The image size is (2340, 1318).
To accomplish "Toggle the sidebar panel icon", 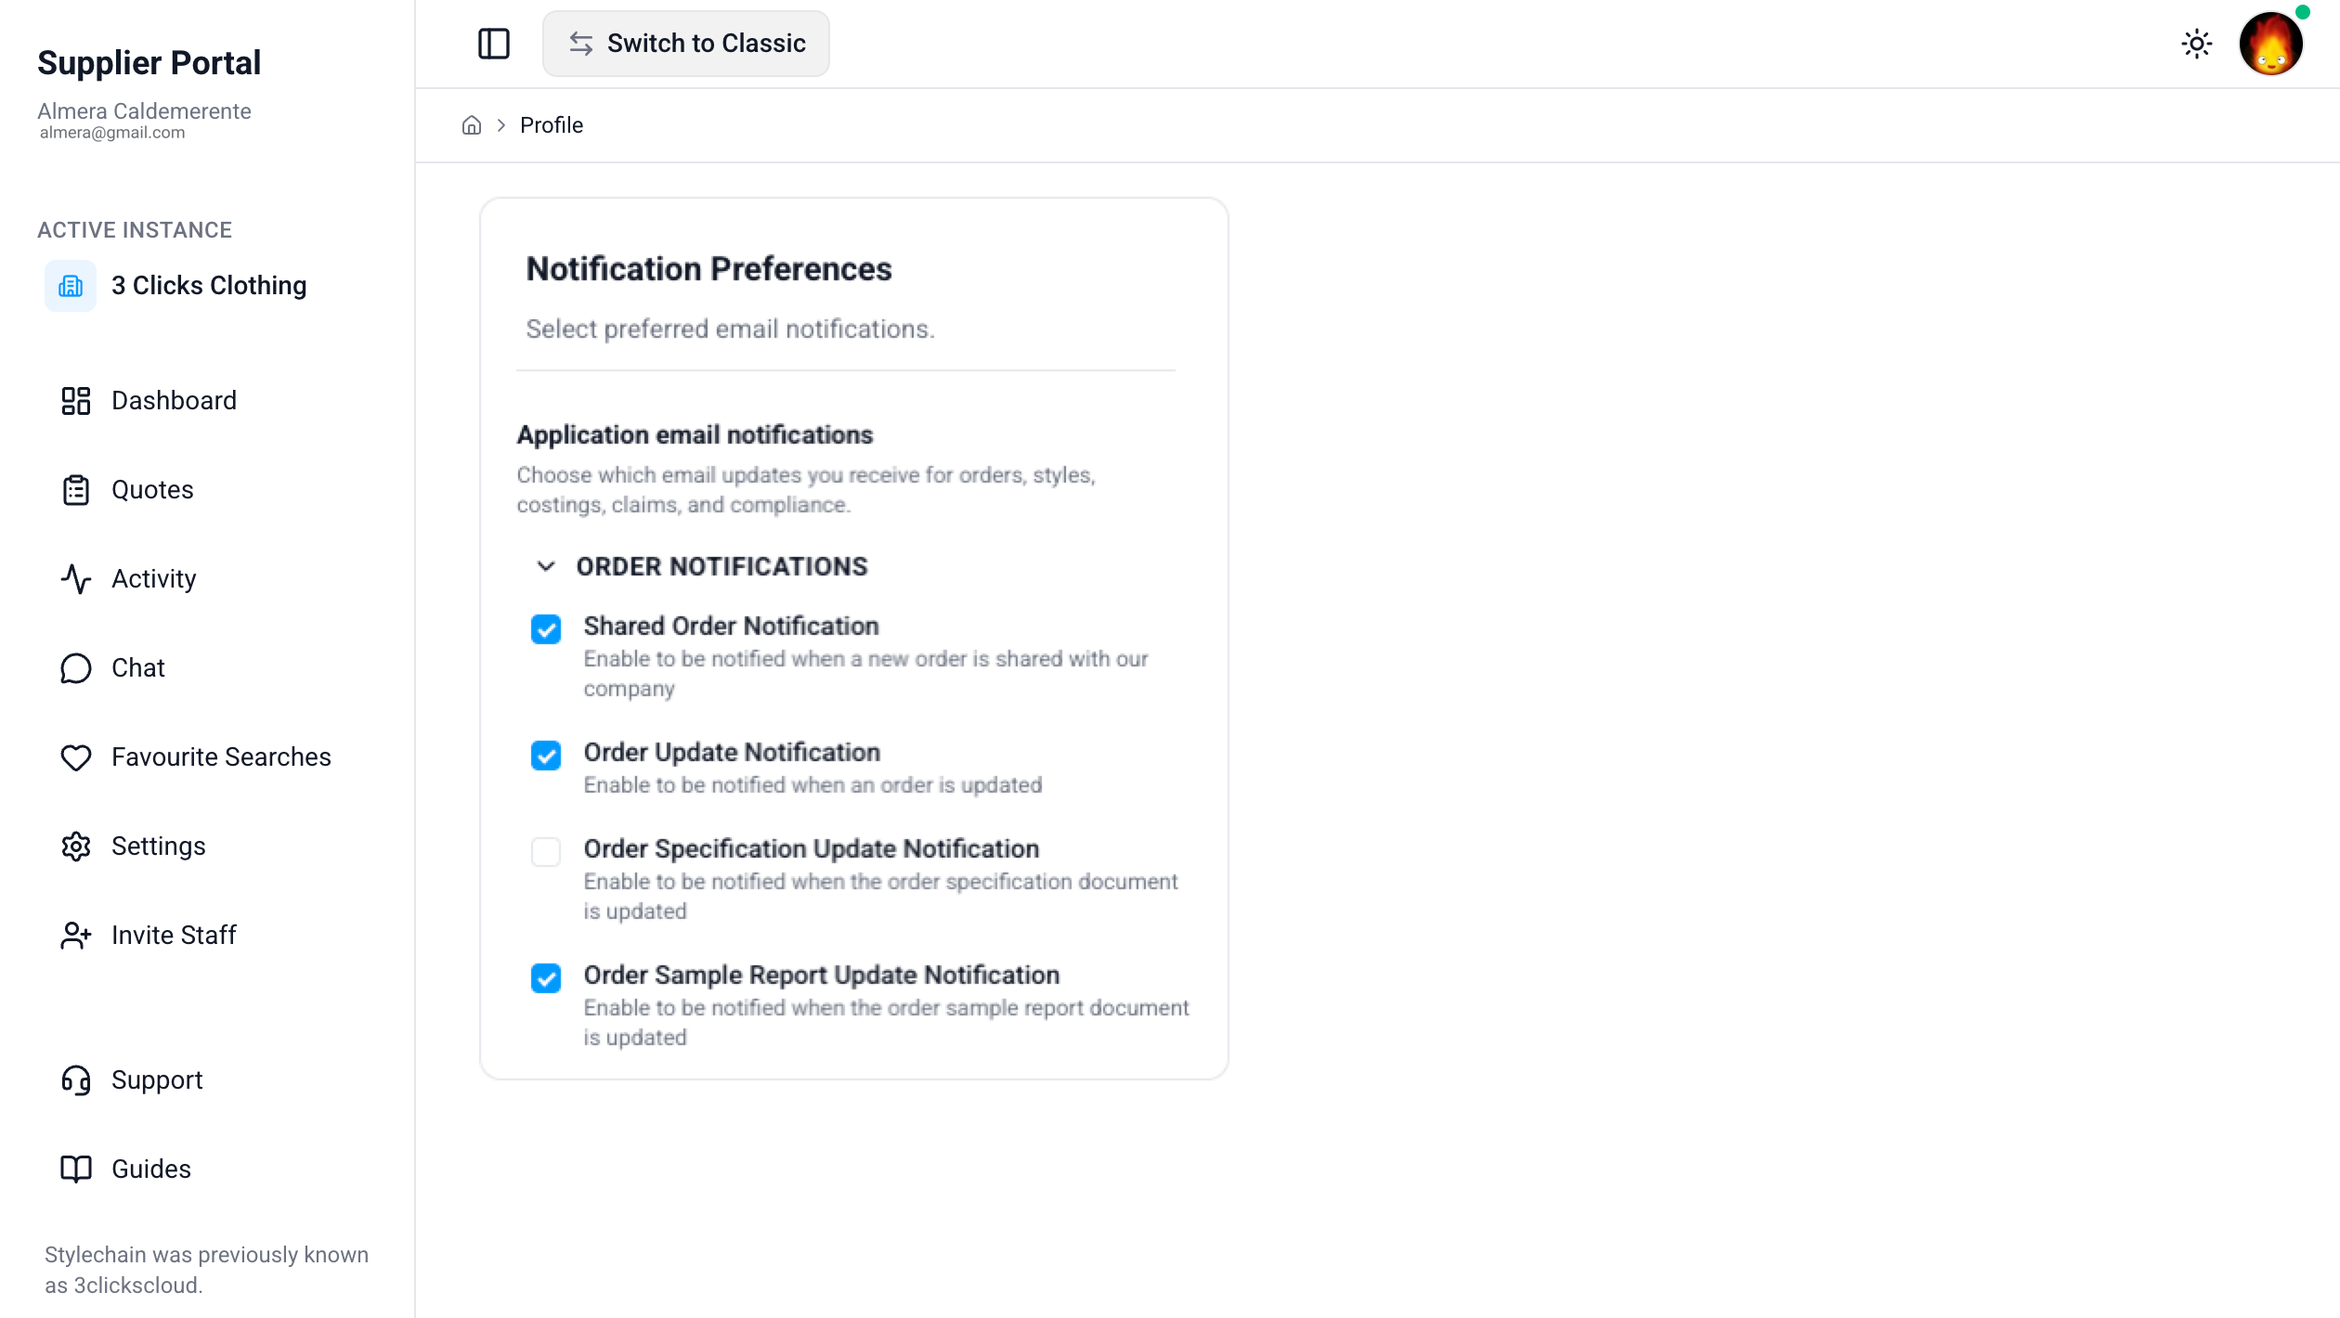I will click(493, 44).
